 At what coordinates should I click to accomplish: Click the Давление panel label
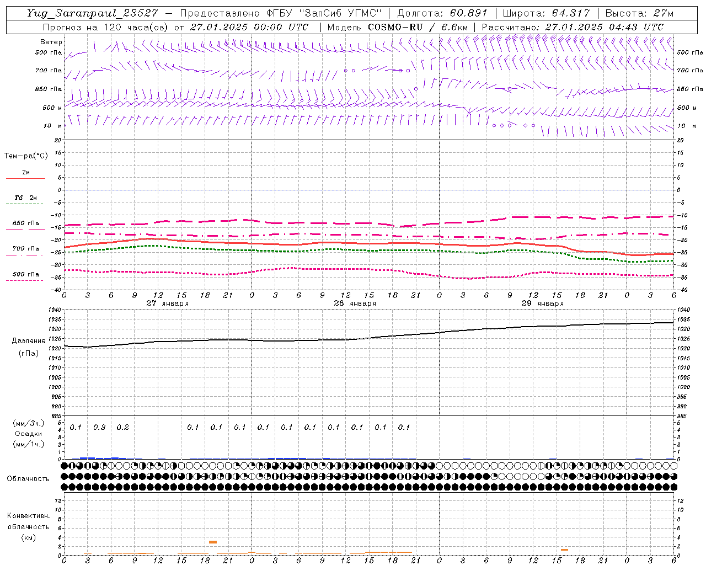click(x=29, y=341)
